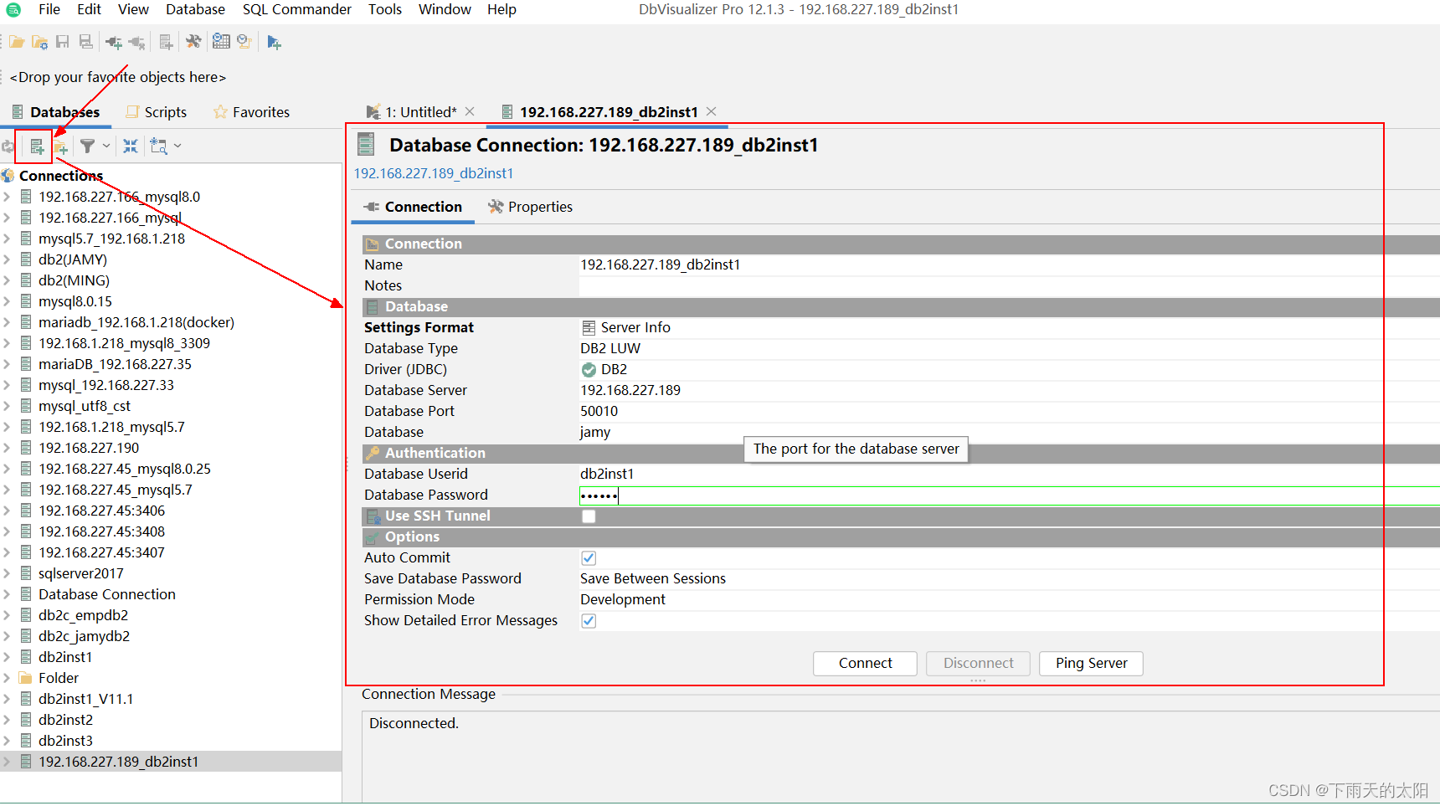
Task: Select mariaDB_192.168.227.35 connection
Action: tap(115, 364)
